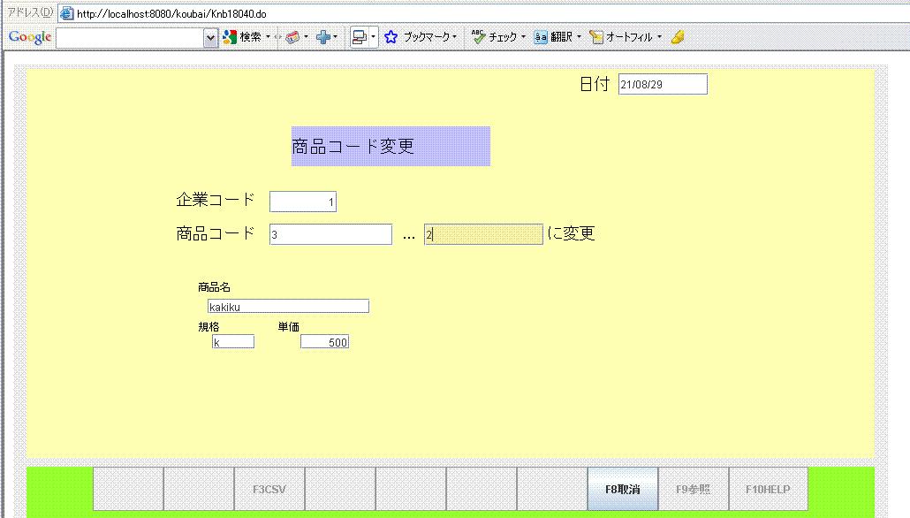Click the news/gadget toolbar icon
The image size is (910, 518).
point(292,37)
